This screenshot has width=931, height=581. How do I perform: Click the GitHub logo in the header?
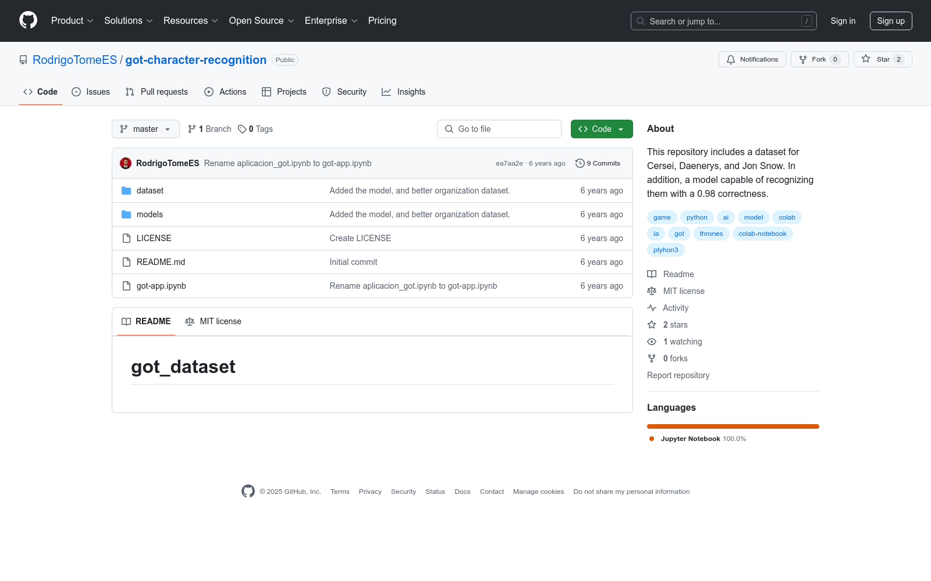pyautogui.click(x=28, y=20)
